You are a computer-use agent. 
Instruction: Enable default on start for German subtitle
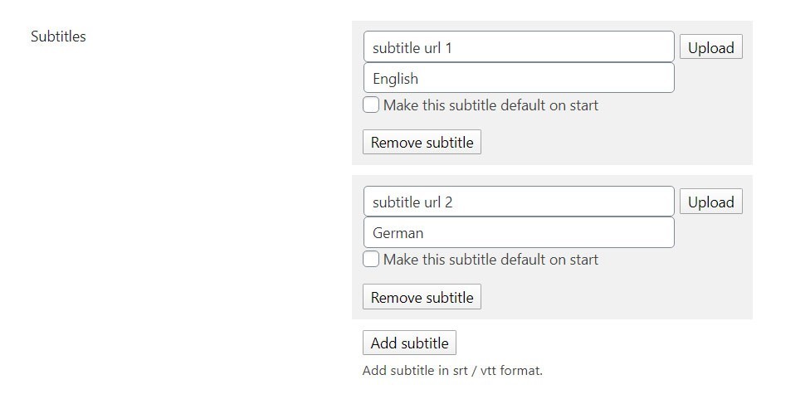[x=372, y=260]
